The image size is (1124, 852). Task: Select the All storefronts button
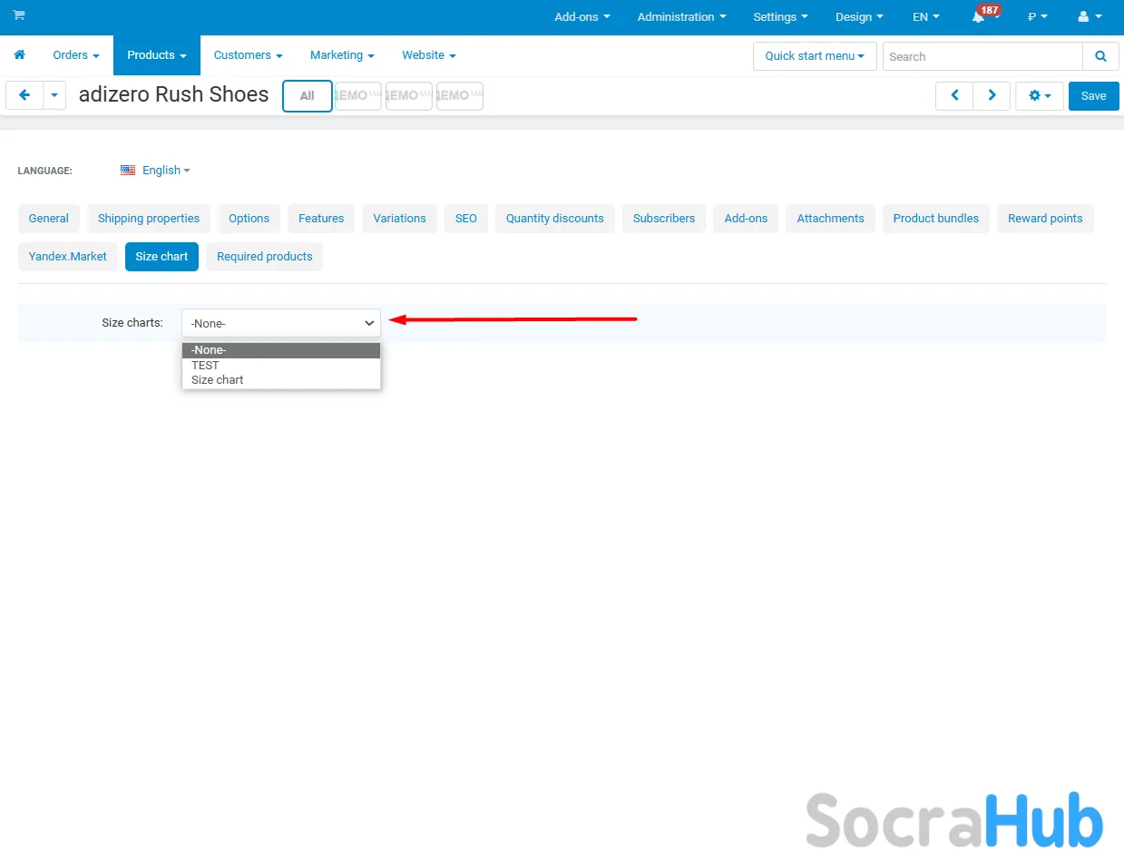[308, 95]
